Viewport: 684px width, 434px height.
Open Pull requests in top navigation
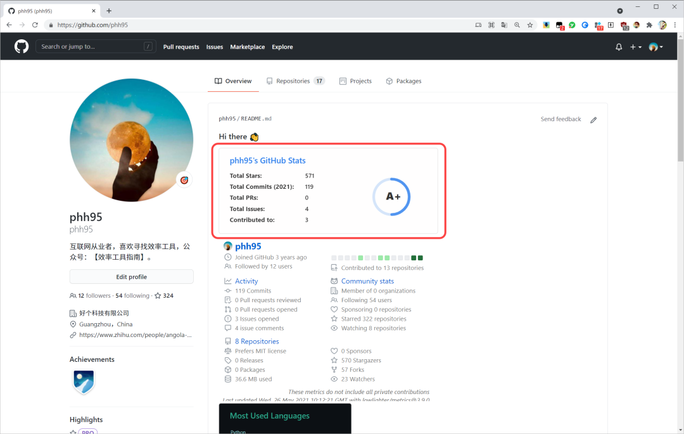[x=181, y=47]
